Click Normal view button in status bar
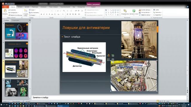This screenshot has height=107, width=191. (158, 101)
